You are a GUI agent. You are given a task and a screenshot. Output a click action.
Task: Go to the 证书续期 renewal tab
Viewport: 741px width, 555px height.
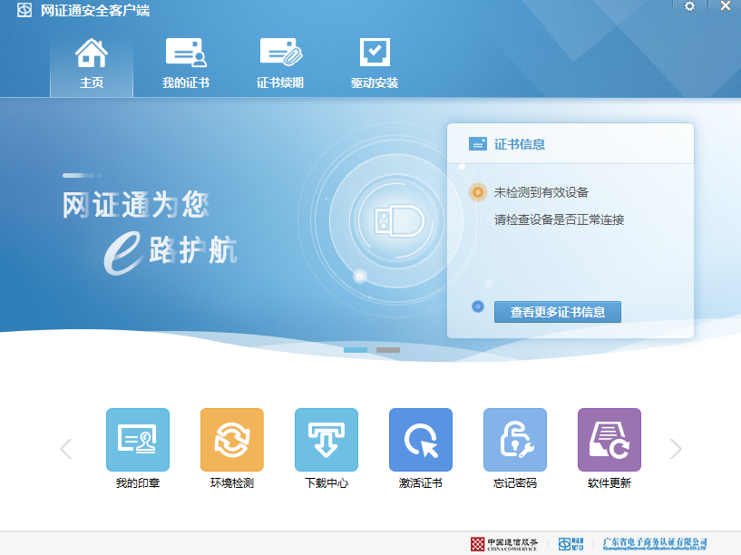coord(280,63)
